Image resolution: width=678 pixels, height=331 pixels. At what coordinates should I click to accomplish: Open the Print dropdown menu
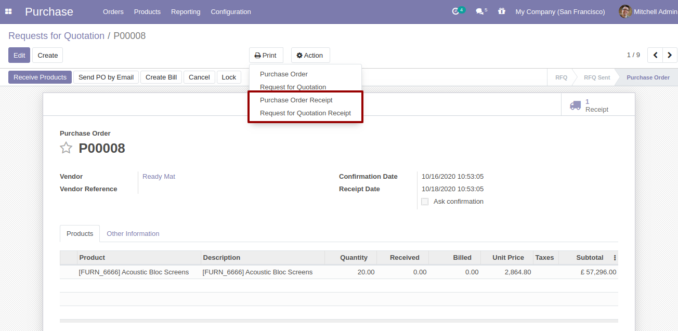click(266, 55)
